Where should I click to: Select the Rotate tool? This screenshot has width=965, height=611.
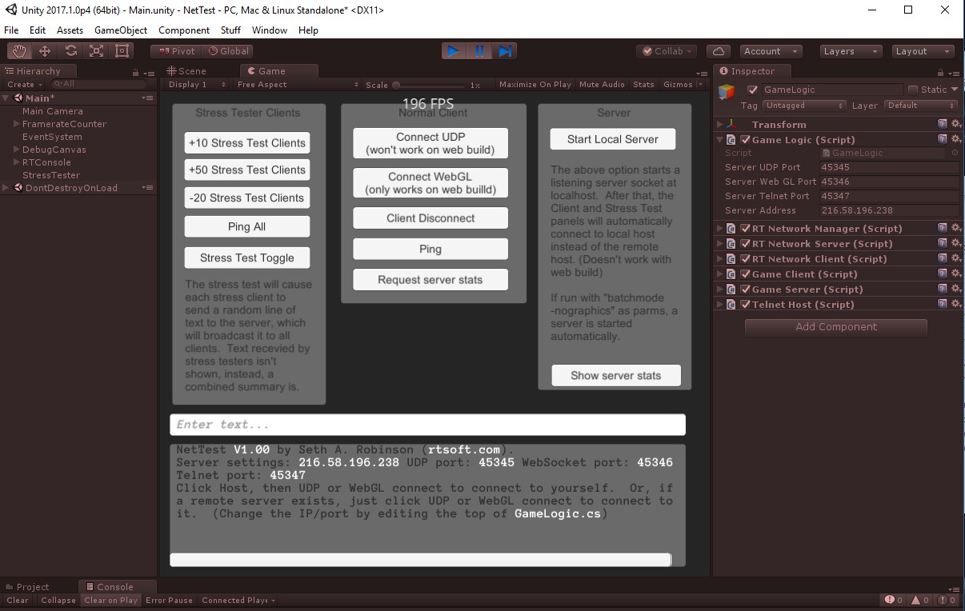71,51
